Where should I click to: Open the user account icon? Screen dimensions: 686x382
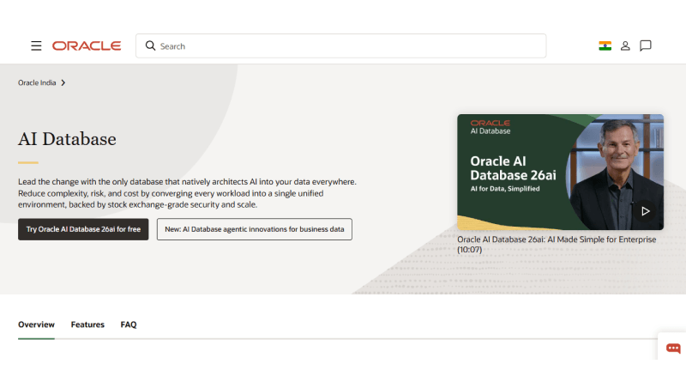(625, 45)
